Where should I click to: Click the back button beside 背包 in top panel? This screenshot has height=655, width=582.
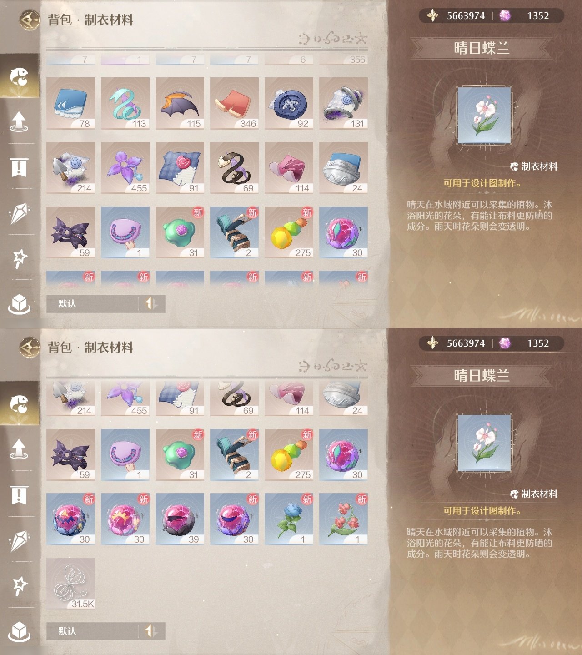[30, 20]
